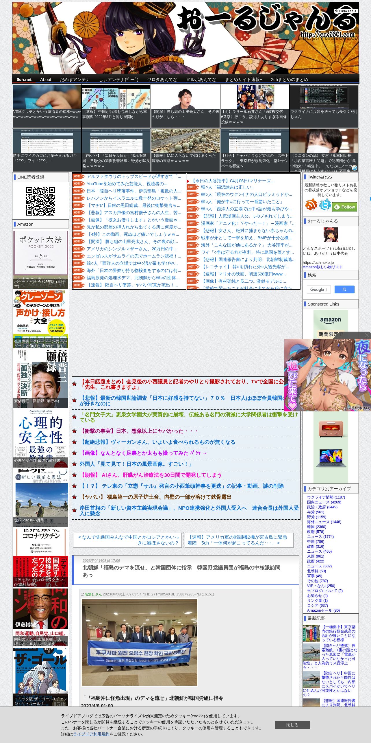Open the 北朝鮮 (50) category
The height and width of the screenshot is (743, 371).
(x=316, y=571)
